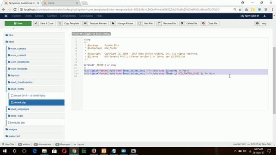
Task: Expand the com_weblinks folder
Action: [x=35, y=69]
